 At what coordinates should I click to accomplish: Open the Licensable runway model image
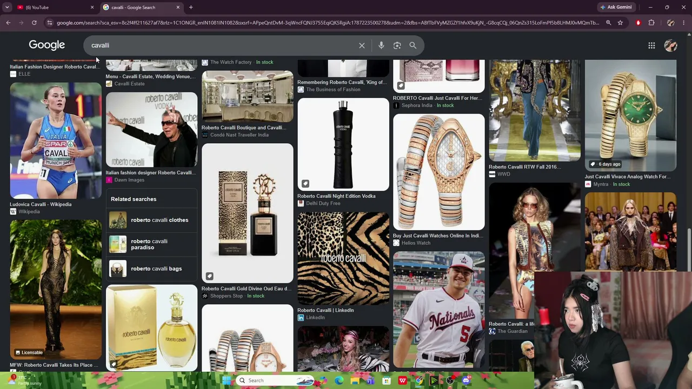click(x=56, y=290)
